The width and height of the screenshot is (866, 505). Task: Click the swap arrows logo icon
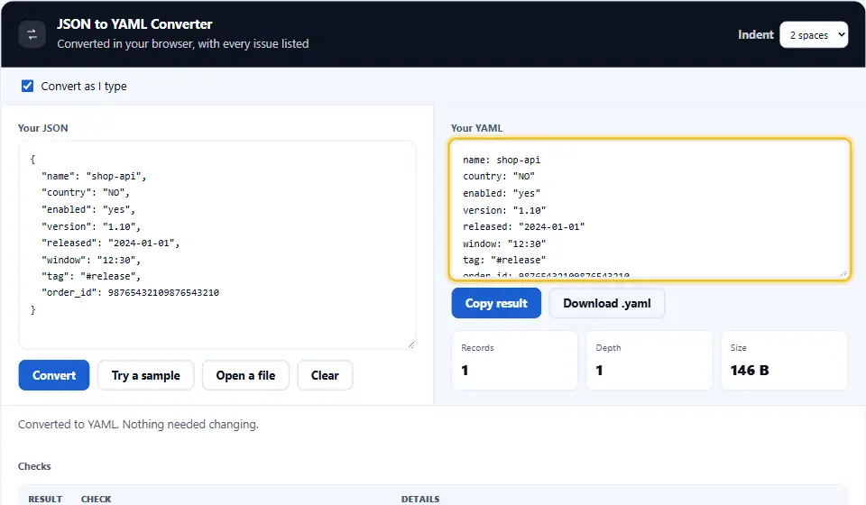tap(32, 34)
